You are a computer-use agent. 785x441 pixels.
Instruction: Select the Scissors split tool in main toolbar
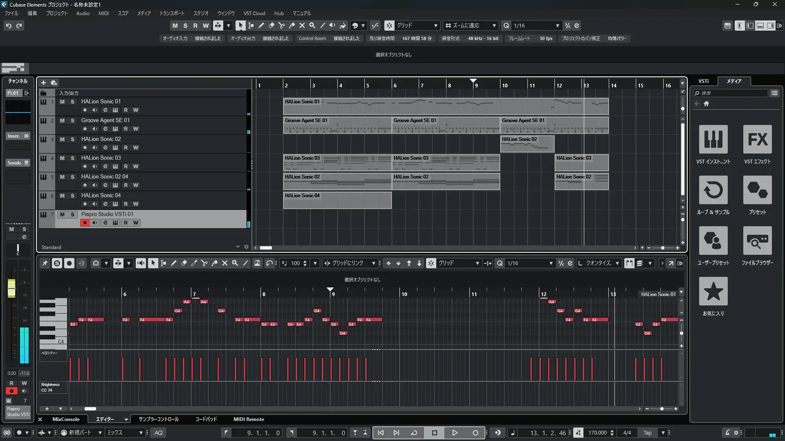click(x=282, y=25)
